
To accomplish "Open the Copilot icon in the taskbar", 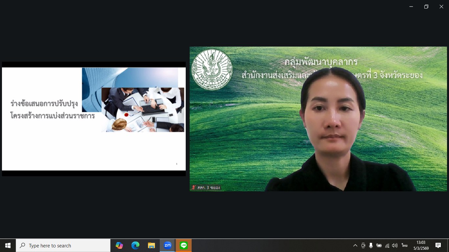I will pos(119,245).
